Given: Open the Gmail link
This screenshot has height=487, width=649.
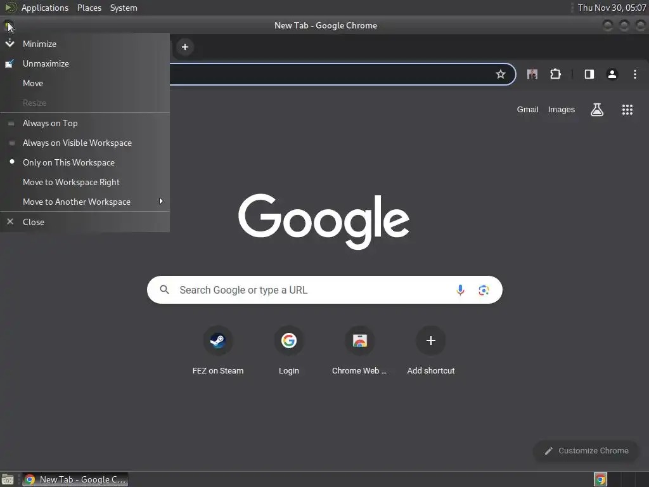Looking at the screenshot, I should tap(527, 110).
